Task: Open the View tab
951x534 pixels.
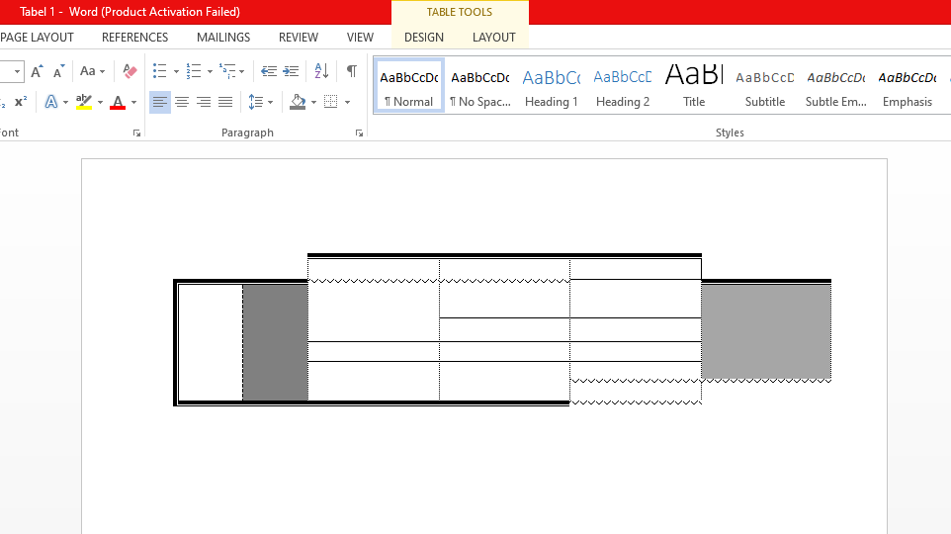Action: click(x=360, y=38)
